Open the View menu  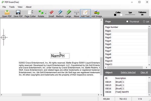(x=20, y=7)
